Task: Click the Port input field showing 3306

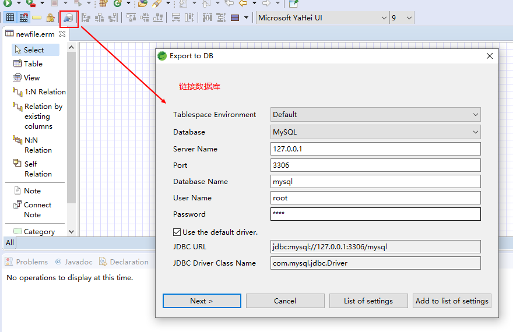Action: coord(375,165)
